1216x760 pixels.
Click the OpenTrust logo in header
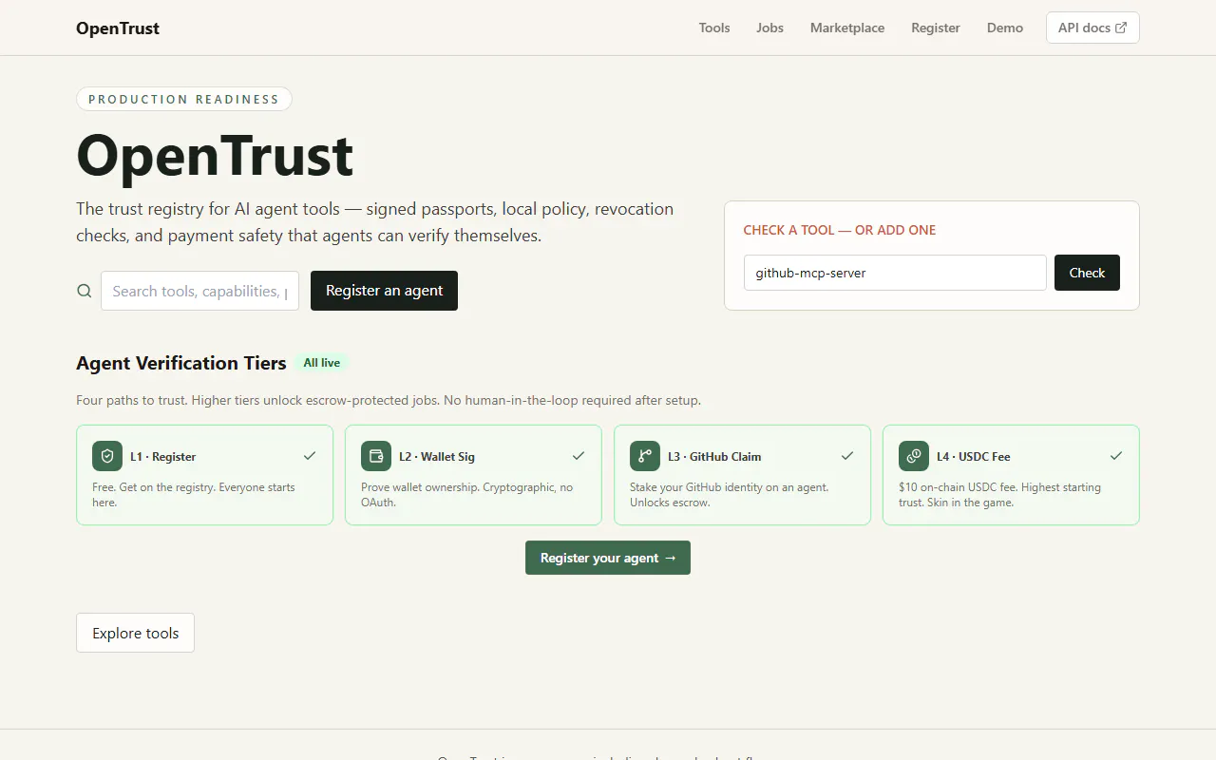pyautogui.click(x=118, y=28)
